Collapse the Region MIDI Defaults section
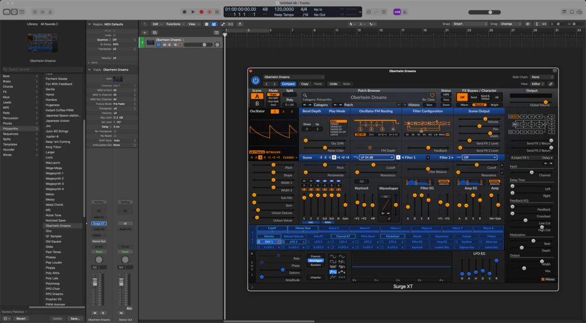This screenshot has height=323, width=586. 89,24
